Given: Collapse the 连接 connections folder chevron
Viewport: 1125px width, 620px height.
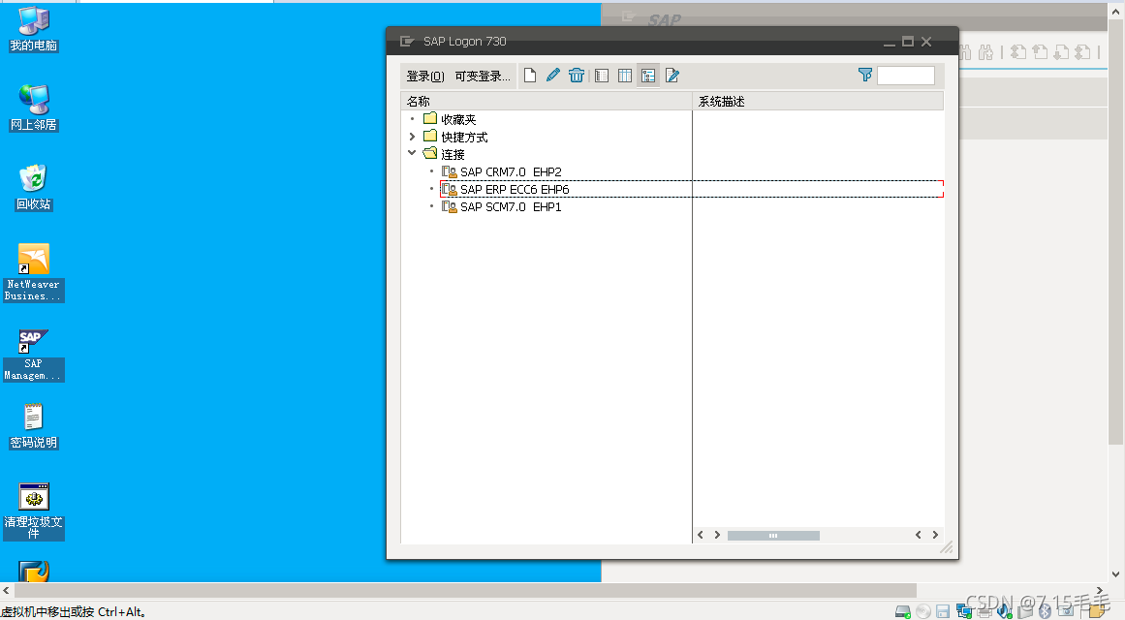Looking at the screenshot, I should (412, 153).
